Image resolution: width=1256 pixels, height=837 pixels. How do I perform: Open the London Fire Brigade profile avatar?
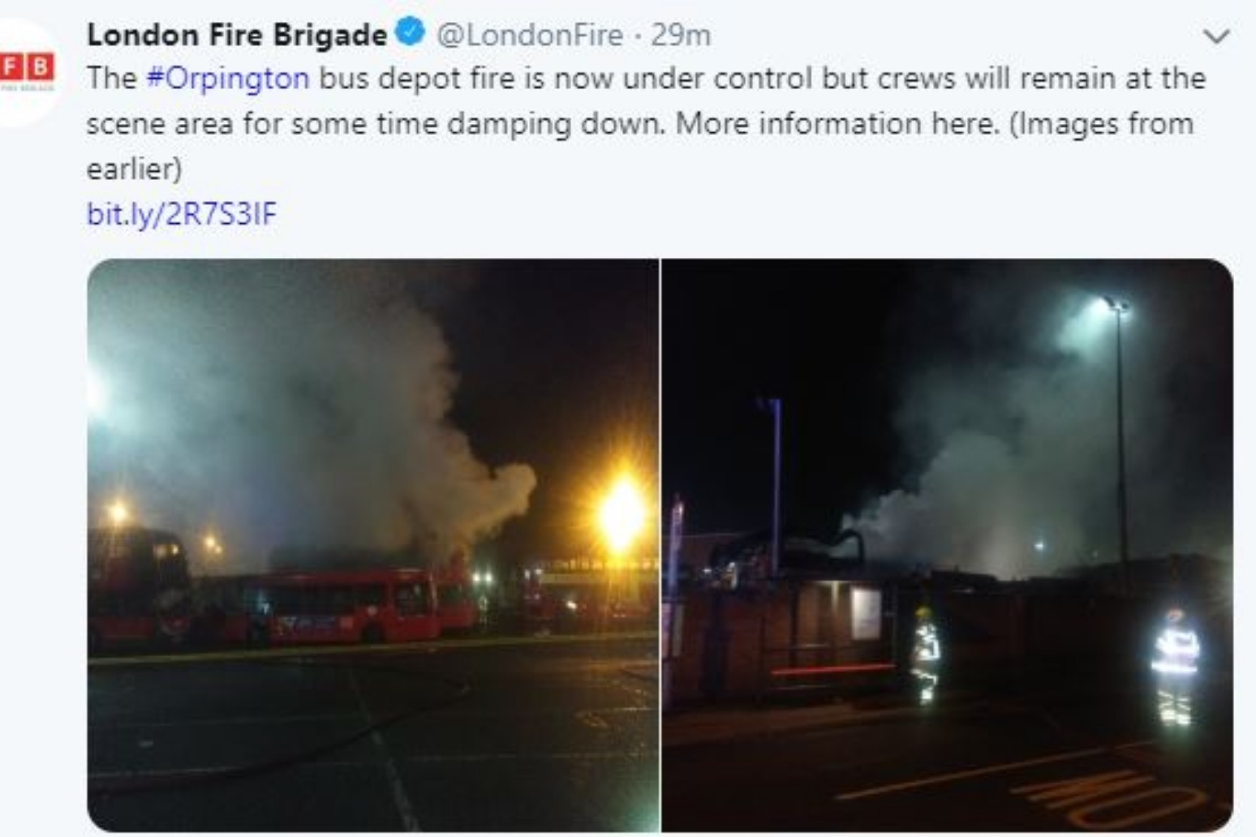point(26,71)
